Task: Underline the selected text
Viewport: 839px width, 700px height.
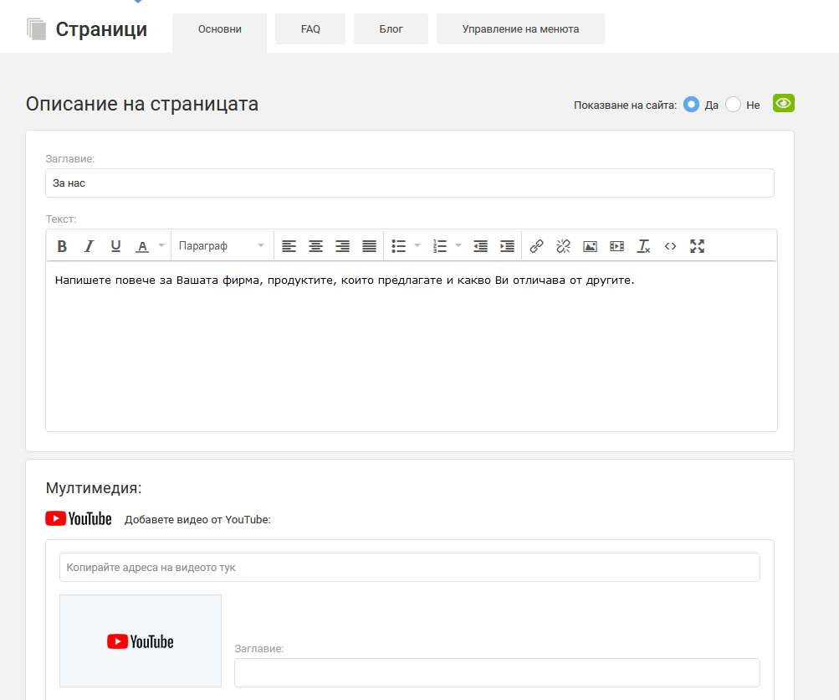Action: pyautogui.click(x=115, y=246)
